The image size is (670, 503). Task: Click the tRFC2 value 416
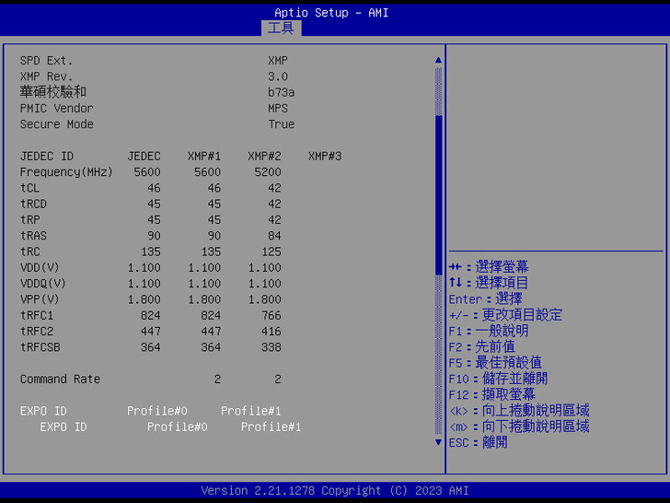[x=271, y=331]
